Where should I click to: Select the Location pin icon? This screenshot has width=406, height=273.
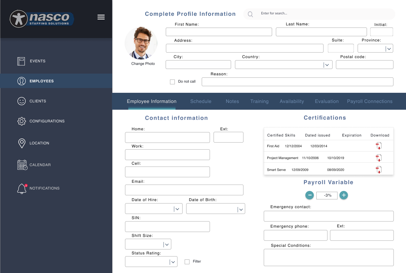(x=22, y=143)
